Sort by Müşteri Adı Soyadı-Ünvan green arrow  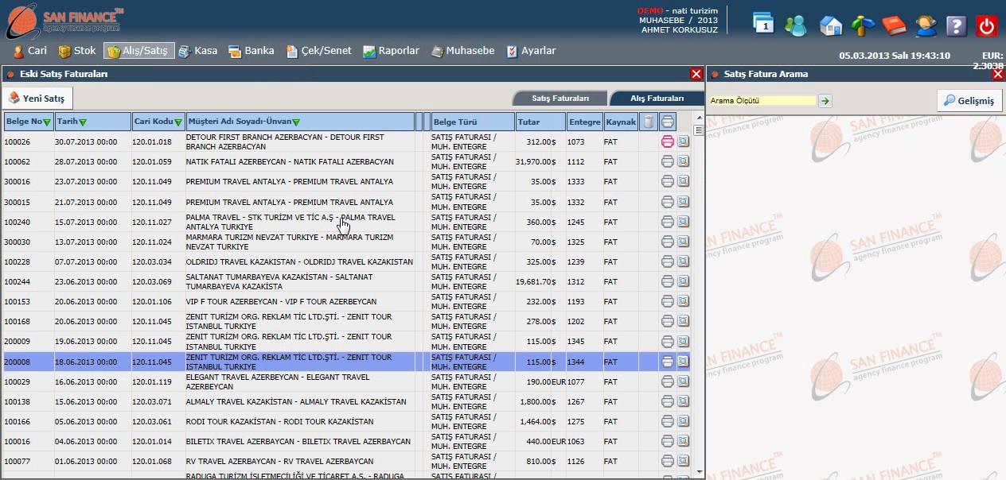[296, 122]
